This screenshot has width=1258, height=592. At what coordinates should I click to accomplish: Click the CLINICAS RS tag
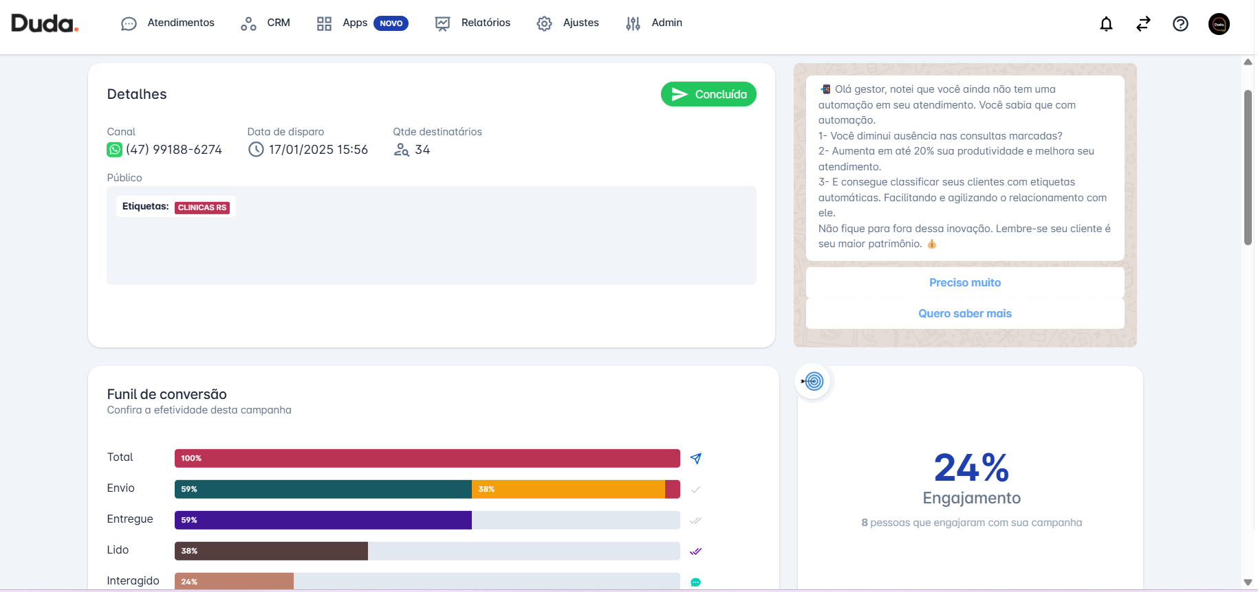(x=202, y=207)
